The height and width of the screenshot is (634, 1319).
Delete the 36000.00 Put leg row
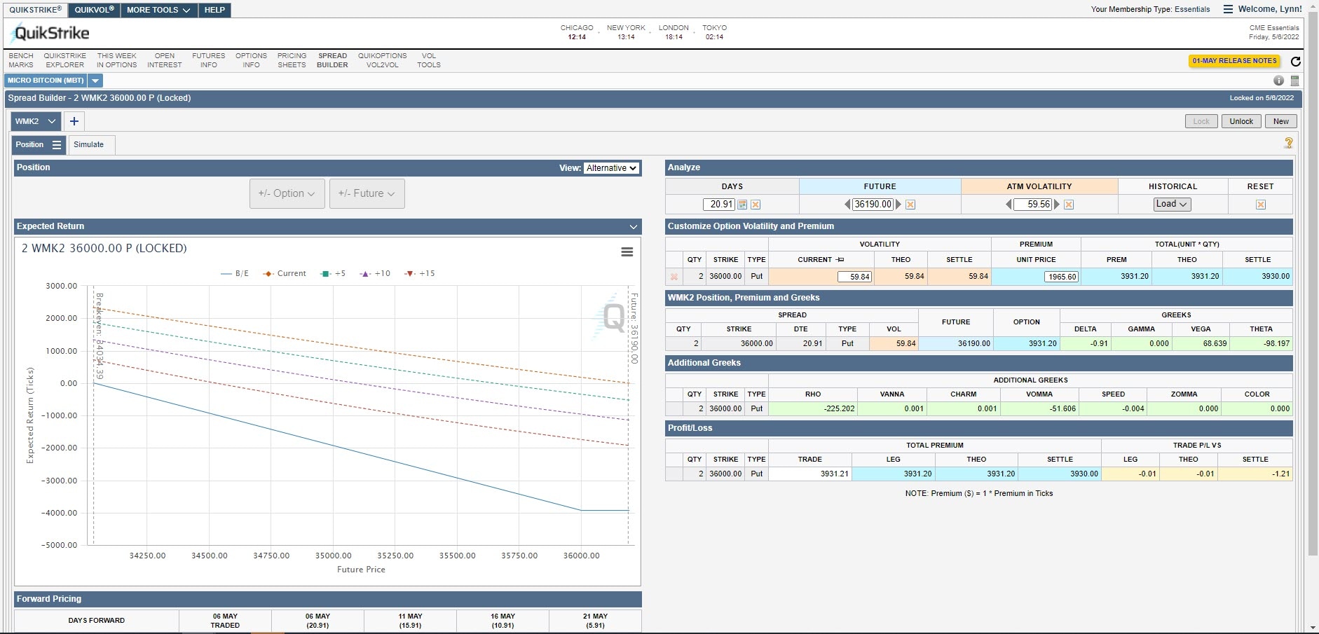coord(674,277)
